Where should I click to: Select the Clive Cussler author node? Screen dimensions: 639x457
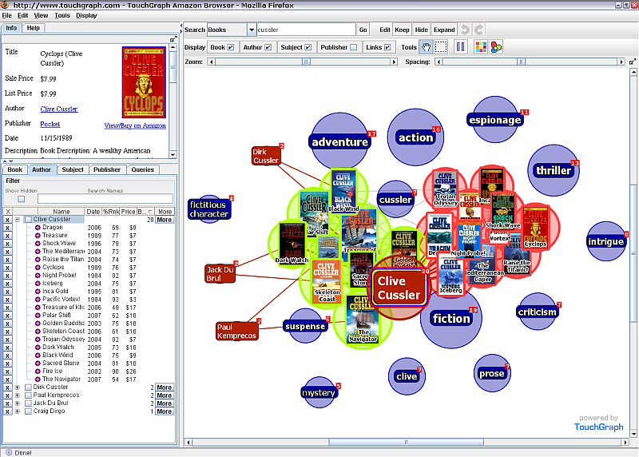(x=399, y=288)
